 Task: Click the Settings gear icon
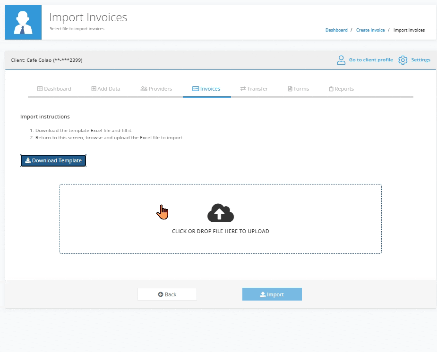403,60
